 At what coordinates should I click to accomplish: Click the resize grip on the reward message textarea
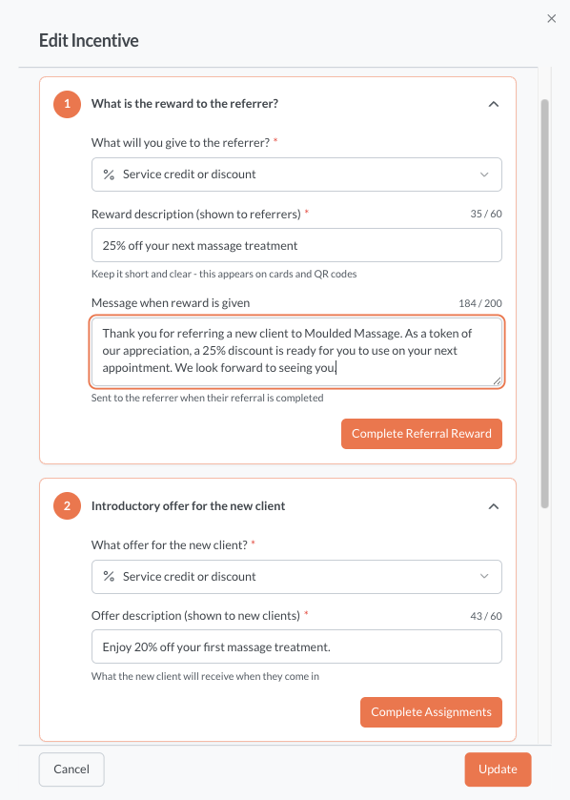click(497, 380)
